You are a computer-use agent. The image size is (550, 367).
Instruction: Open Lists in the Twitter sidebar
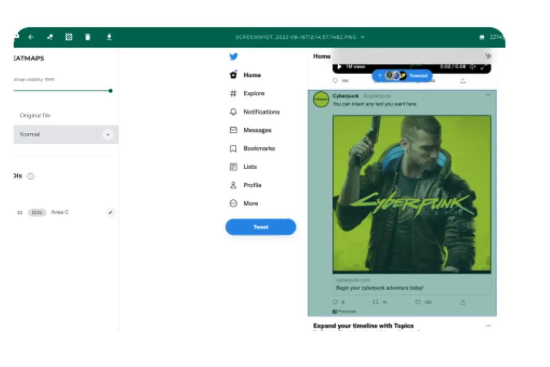click(243, 167)
